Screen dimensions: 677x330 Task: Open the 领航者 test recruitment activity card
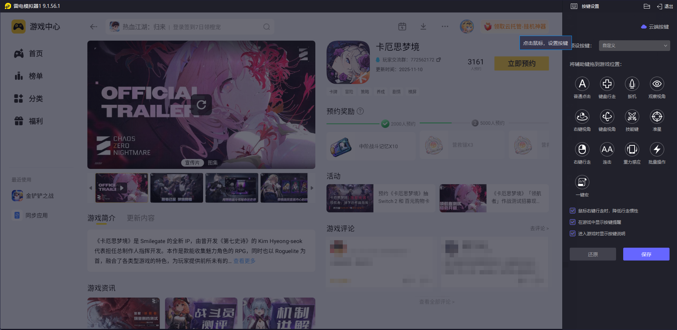(x=494, y=198)
